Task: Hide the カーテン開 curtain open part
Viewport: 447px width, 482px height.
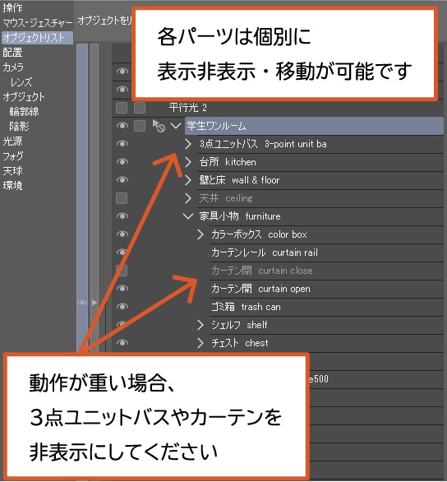Action: tap(122, 289)
